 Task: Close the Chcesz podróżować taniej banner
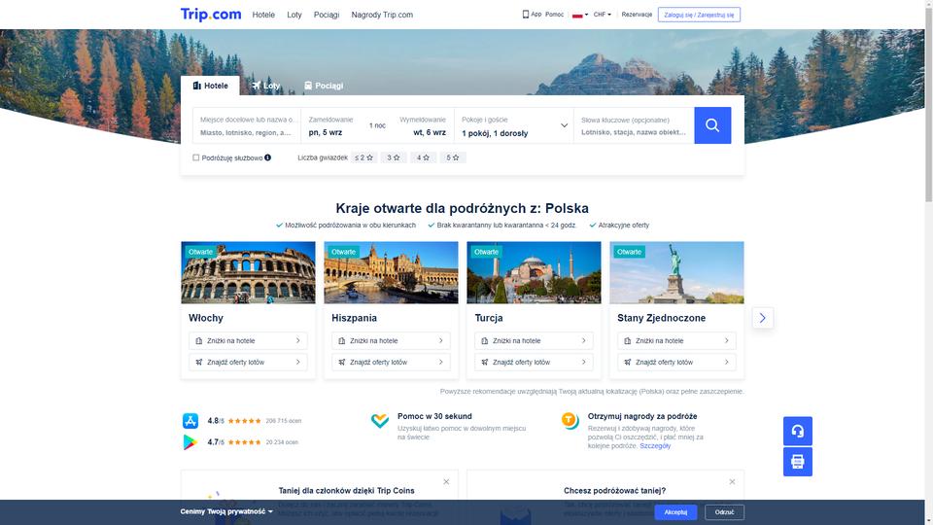pos(732,481)
